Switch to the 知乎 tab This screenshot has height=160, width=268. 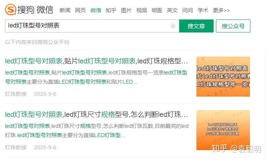coord(111,10)
